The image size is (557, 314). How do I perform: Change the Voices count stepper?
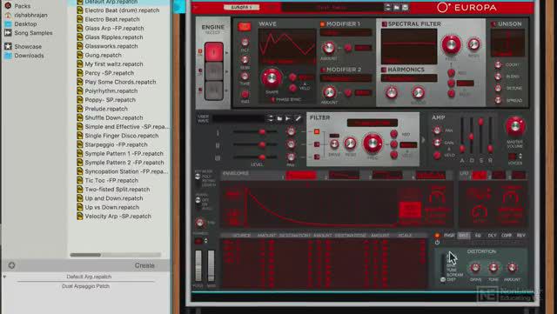coord(520,157)
